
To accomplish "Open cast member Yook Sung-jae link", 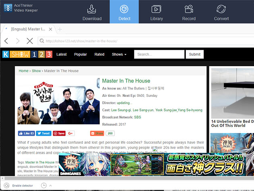I will [166, 110].
